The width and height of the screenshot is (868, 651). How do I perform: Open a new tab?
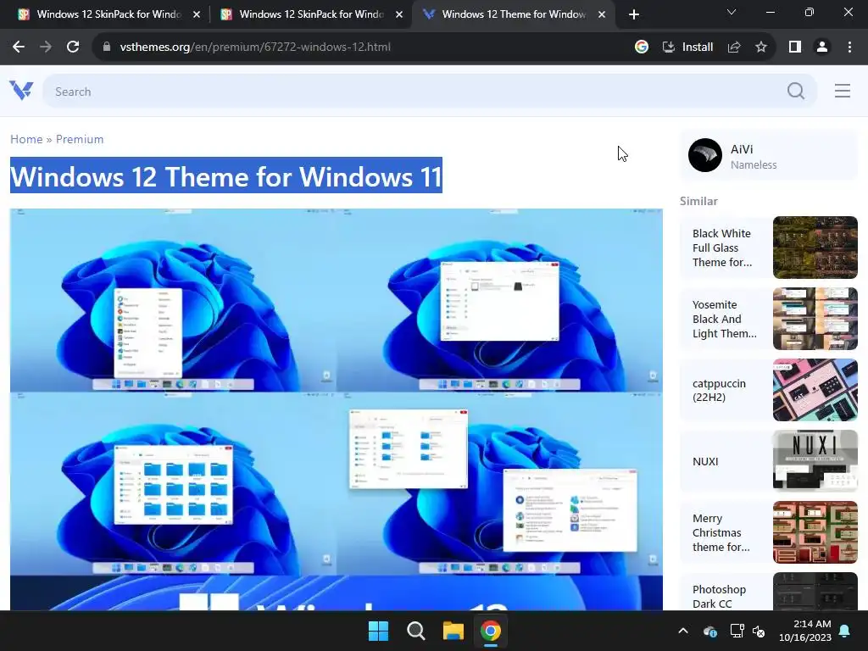634,14
